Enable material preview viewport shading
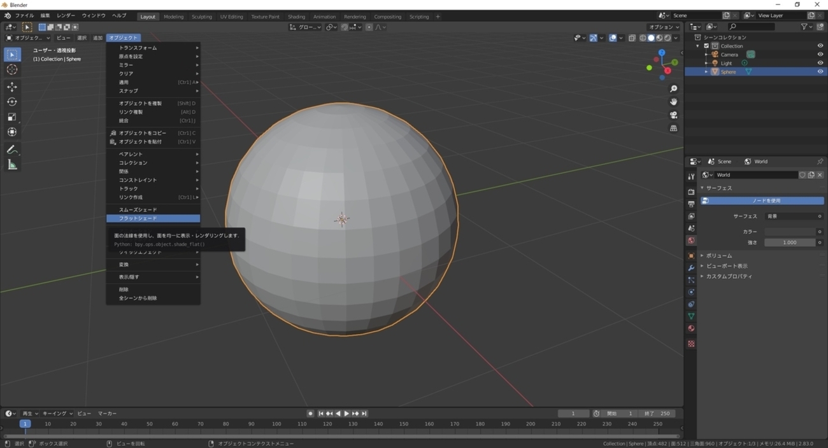This screenshot has height=448, width=828. pyautogui.click(x=659, y=38)
